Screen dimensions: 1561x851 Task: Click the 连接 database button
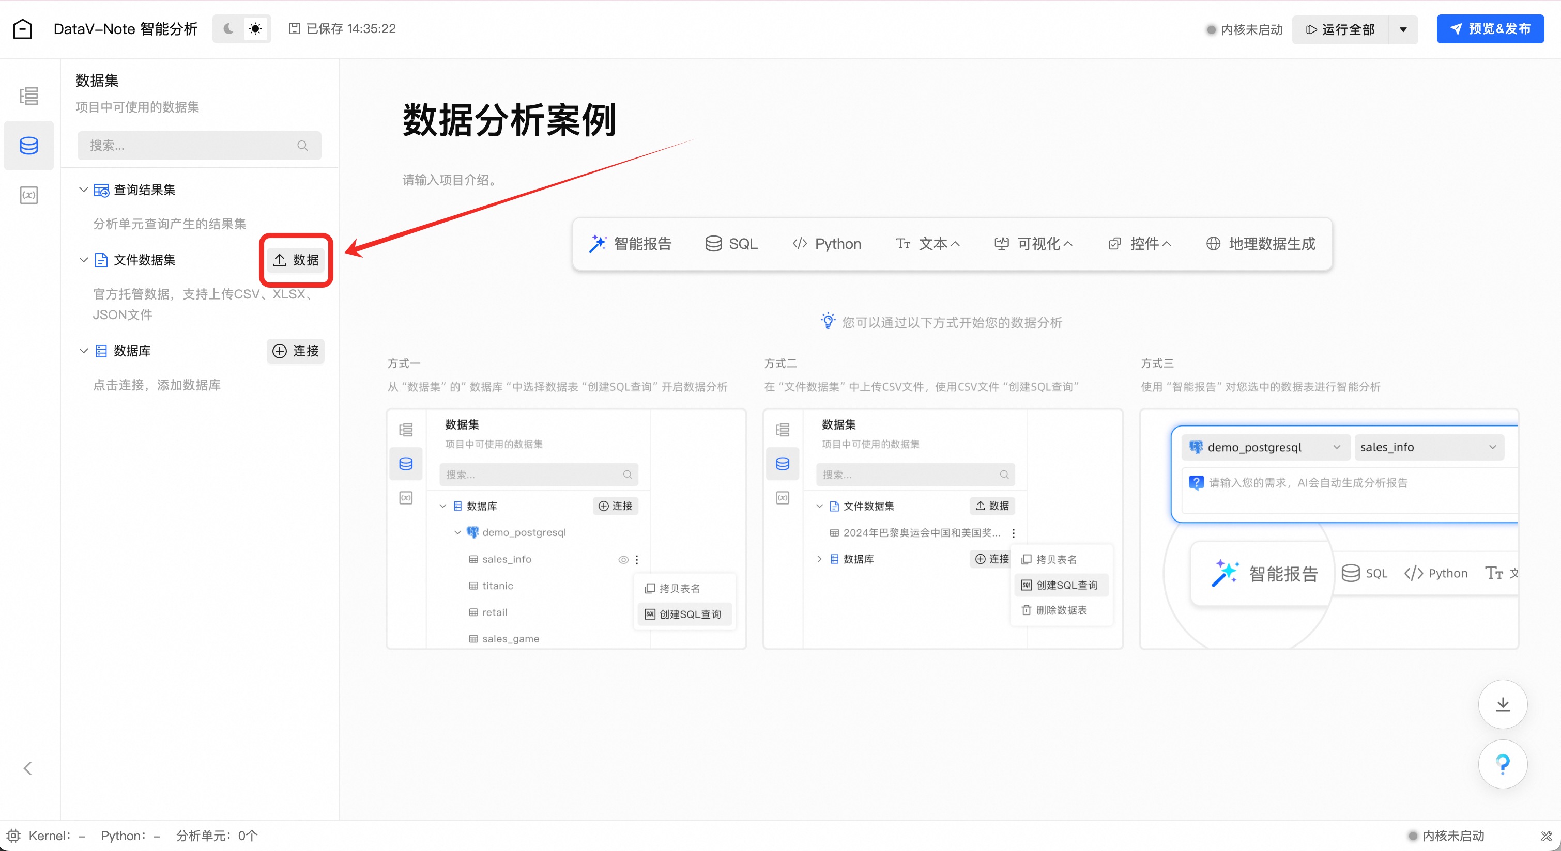(x=296, y=351)
